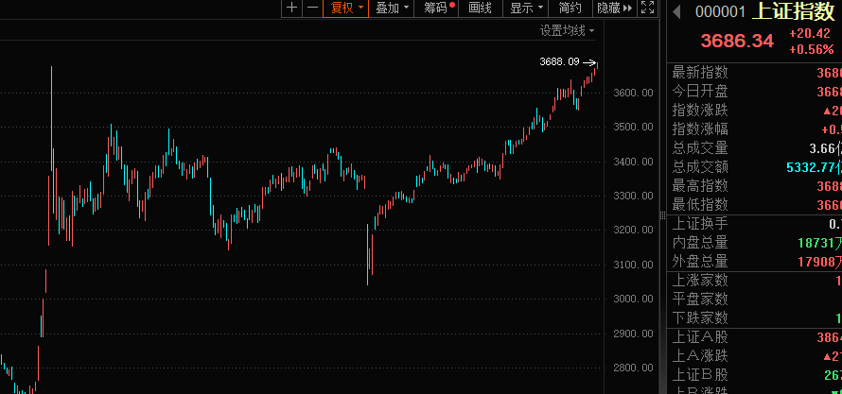This screenshot has width=842, height=394.
Task: Click the stock code 000001
Action: (722, 11)
